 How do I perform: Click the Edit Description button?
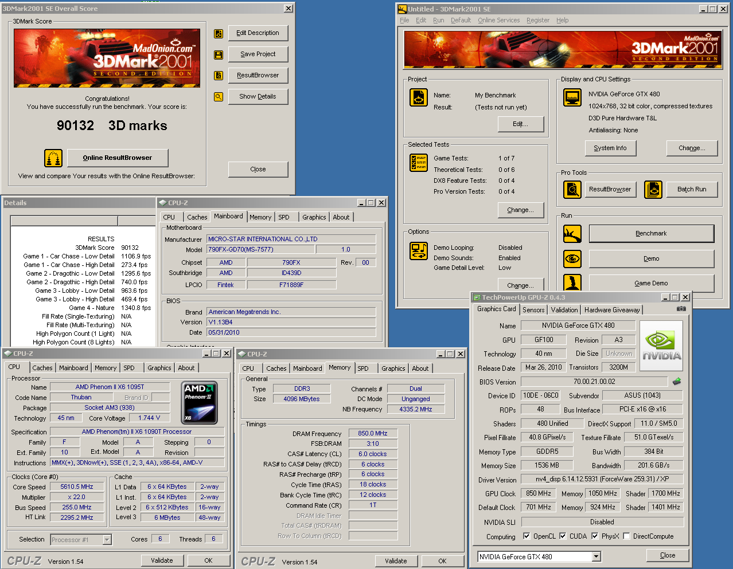coord(258,33)
